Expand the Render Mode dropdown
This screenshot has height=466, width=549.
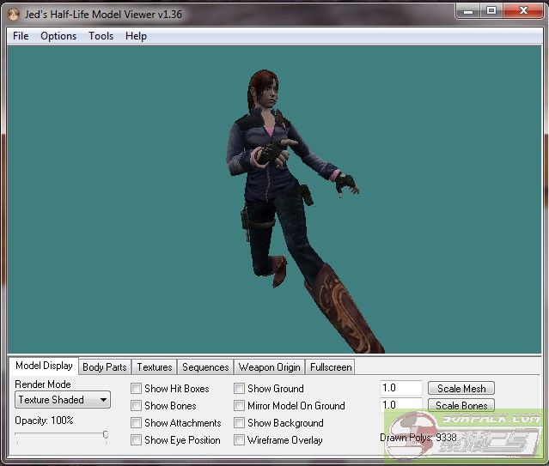[x=63, y=400]
